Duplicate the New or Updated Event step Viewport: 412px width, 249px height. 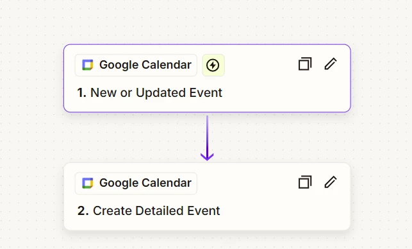(305, 64)
